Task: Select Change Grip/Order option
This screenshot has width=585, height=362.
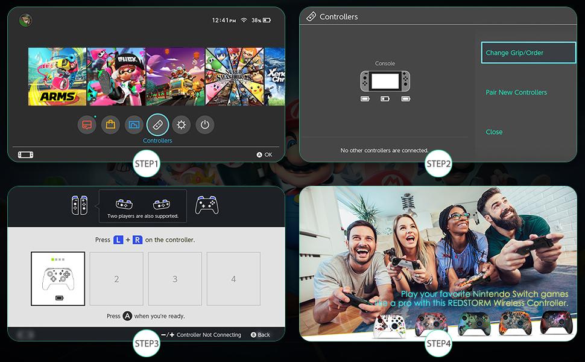Action: (x=528, y=53)
